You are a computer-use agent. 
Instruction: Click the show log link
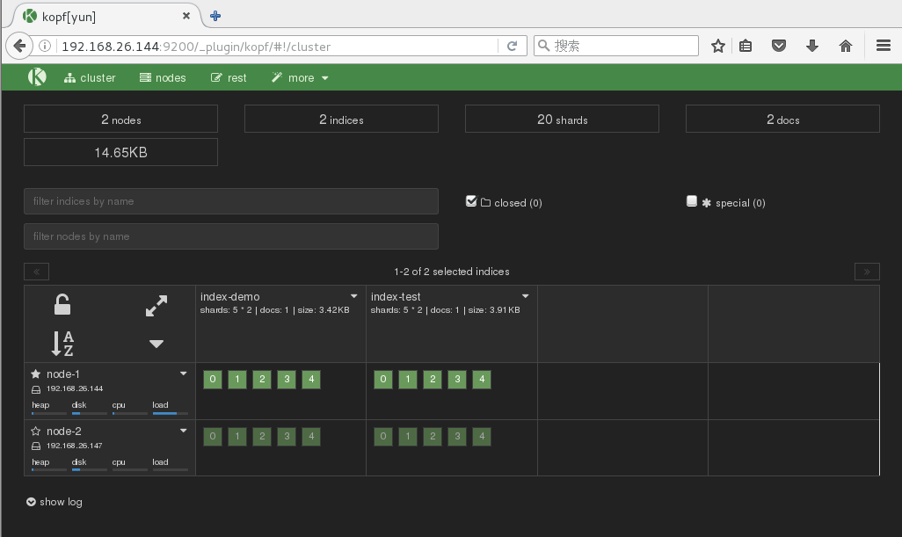tap(55, 501)
